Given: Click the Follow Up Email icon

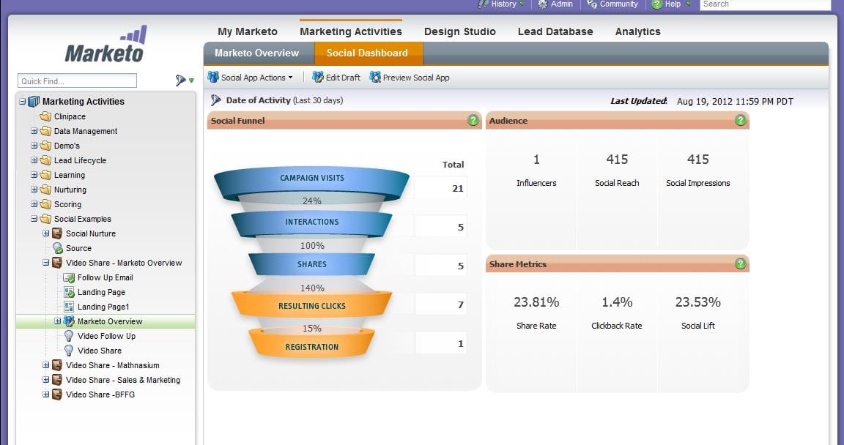Looking at the screenshot, I should point(69,278).
